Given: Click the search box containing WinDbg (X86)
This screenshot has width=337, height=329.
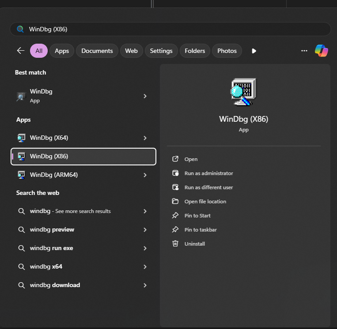Looking at the screenshot, I should click(x=170, y=29).
